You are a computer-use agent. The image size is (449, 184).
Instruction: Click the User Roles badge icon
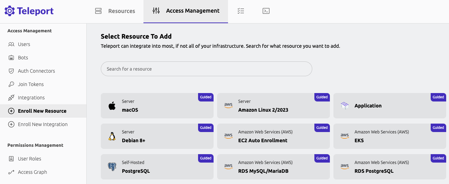[11, 159]
